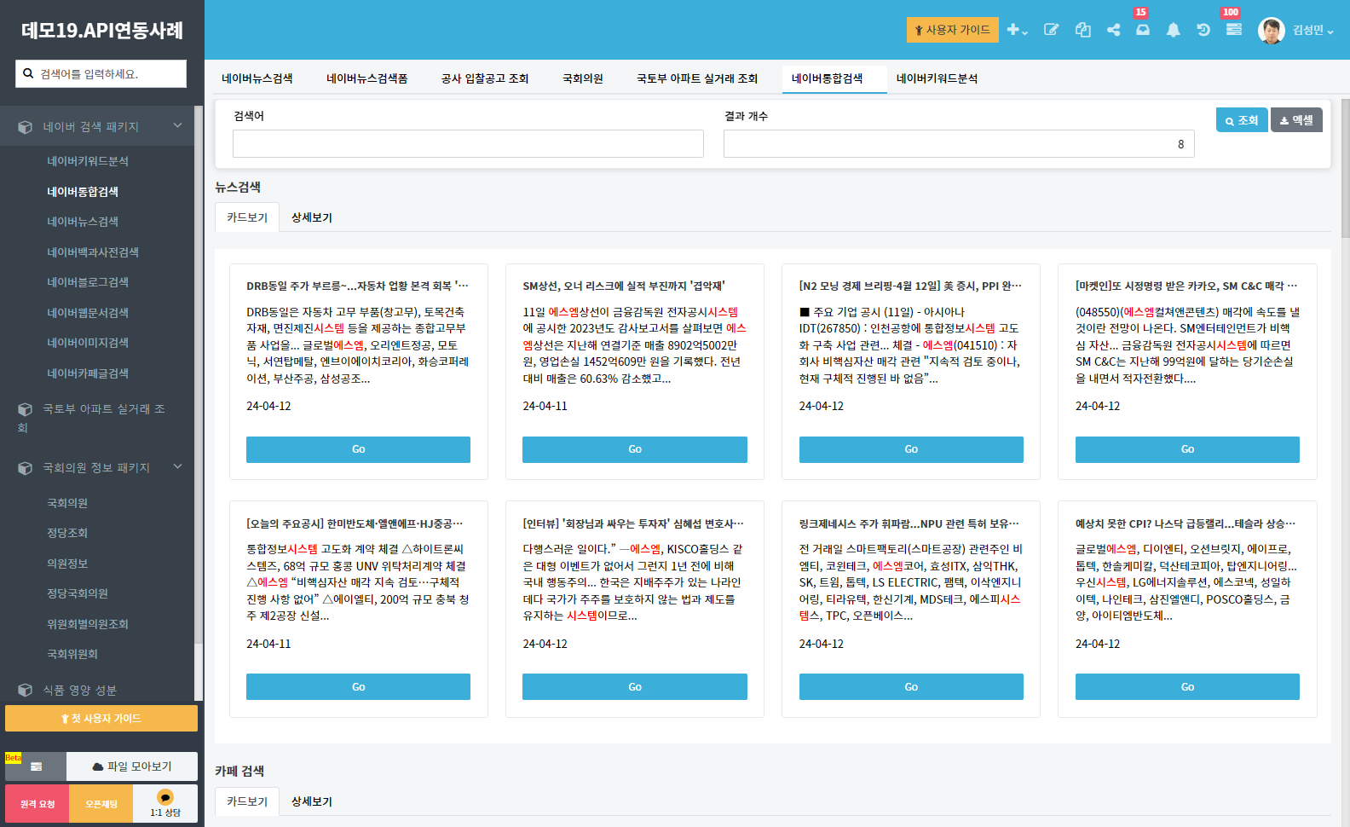Viewport: 1350px width, 827px height.
Task: Open the server list icon with 100 badge
Action: [x=1233, y=30]
